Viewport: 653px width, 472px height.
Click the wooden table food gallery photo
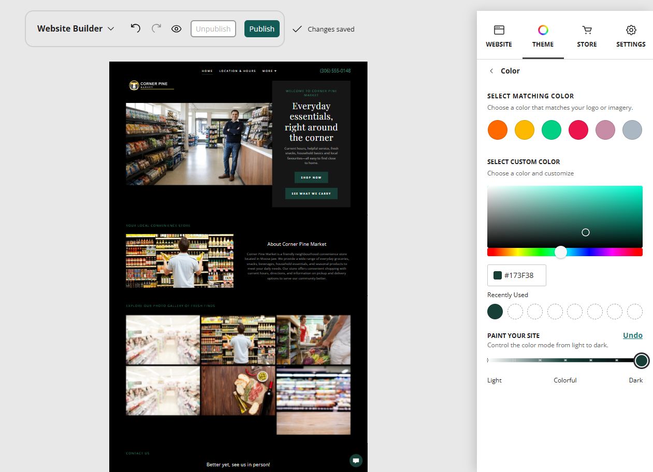[x=238, y=390]
